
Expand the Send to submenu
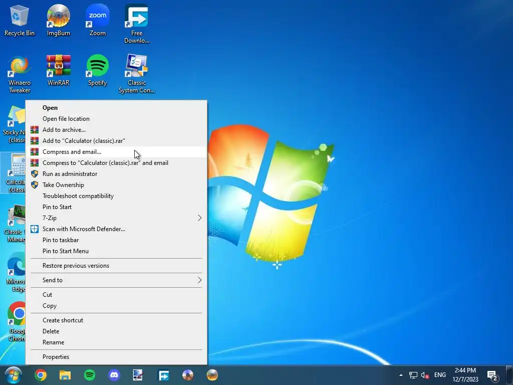pos(116,280)
